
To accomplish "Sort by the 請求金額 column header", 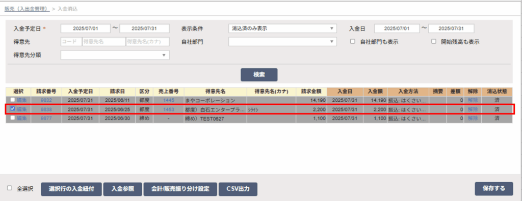I will [311, 92].
